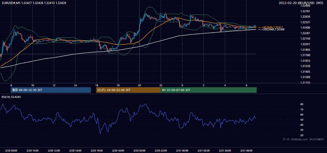Click the 2/21 02:00 time label
This screenshot has width=327, height=153.
(203, 151)
